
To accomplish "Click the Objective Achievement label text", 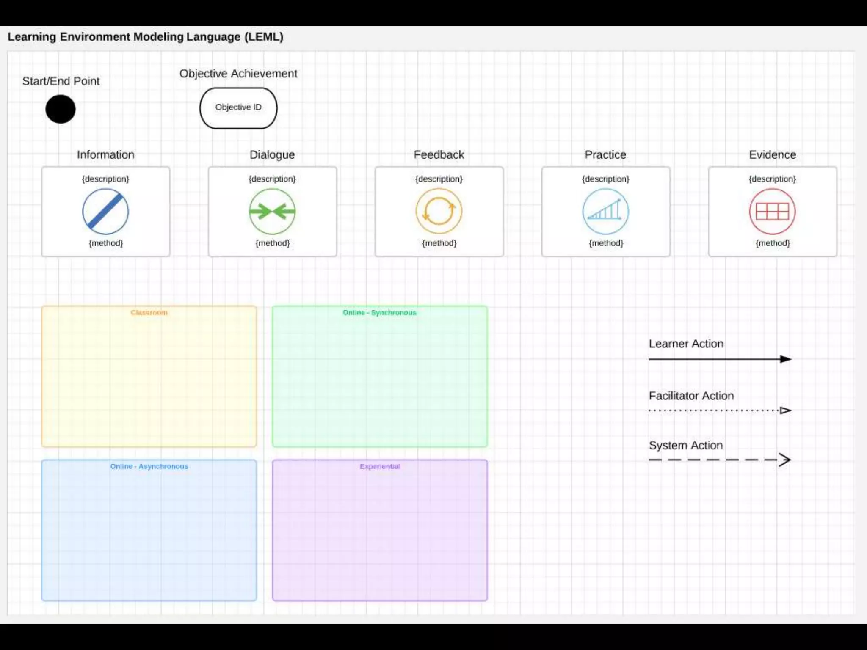I will (238, 74).
